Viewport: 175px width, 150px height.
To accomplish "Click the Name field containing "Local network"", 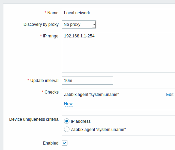I will pyautogui.click(x=118, y=13).
